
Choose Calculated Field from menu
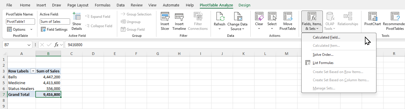click(339, 37)
